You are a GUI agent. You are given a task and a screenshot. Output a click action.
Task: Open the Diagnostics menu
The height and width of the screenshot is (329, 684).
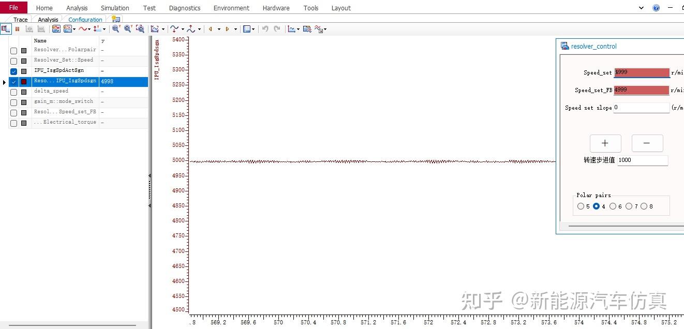coord(185,8)
